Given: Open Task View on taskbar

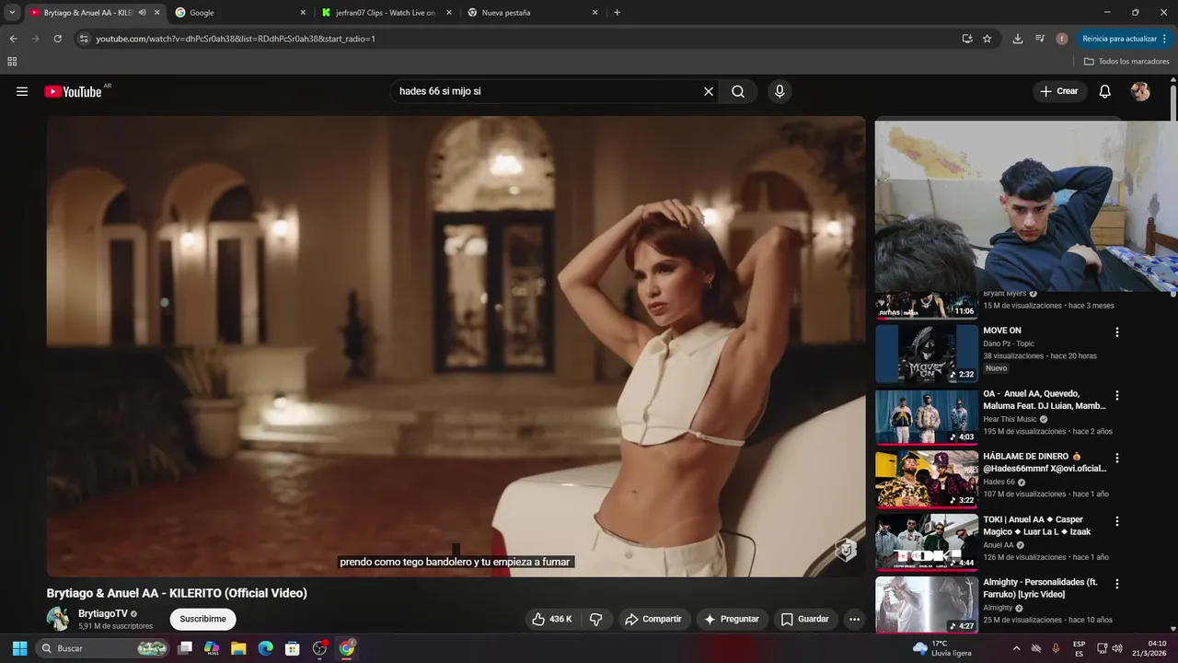Looking at the screenshot, I should coord(185,648).
